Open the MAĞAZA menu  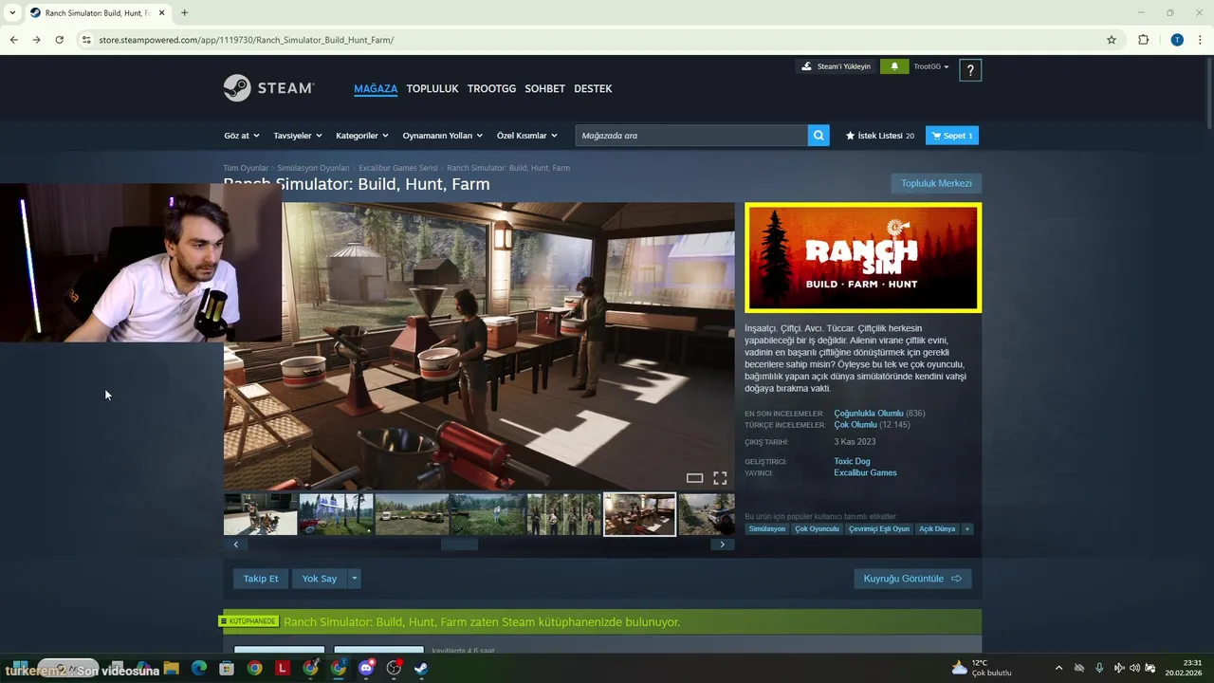pyautogui.click(x=376, y=88)
